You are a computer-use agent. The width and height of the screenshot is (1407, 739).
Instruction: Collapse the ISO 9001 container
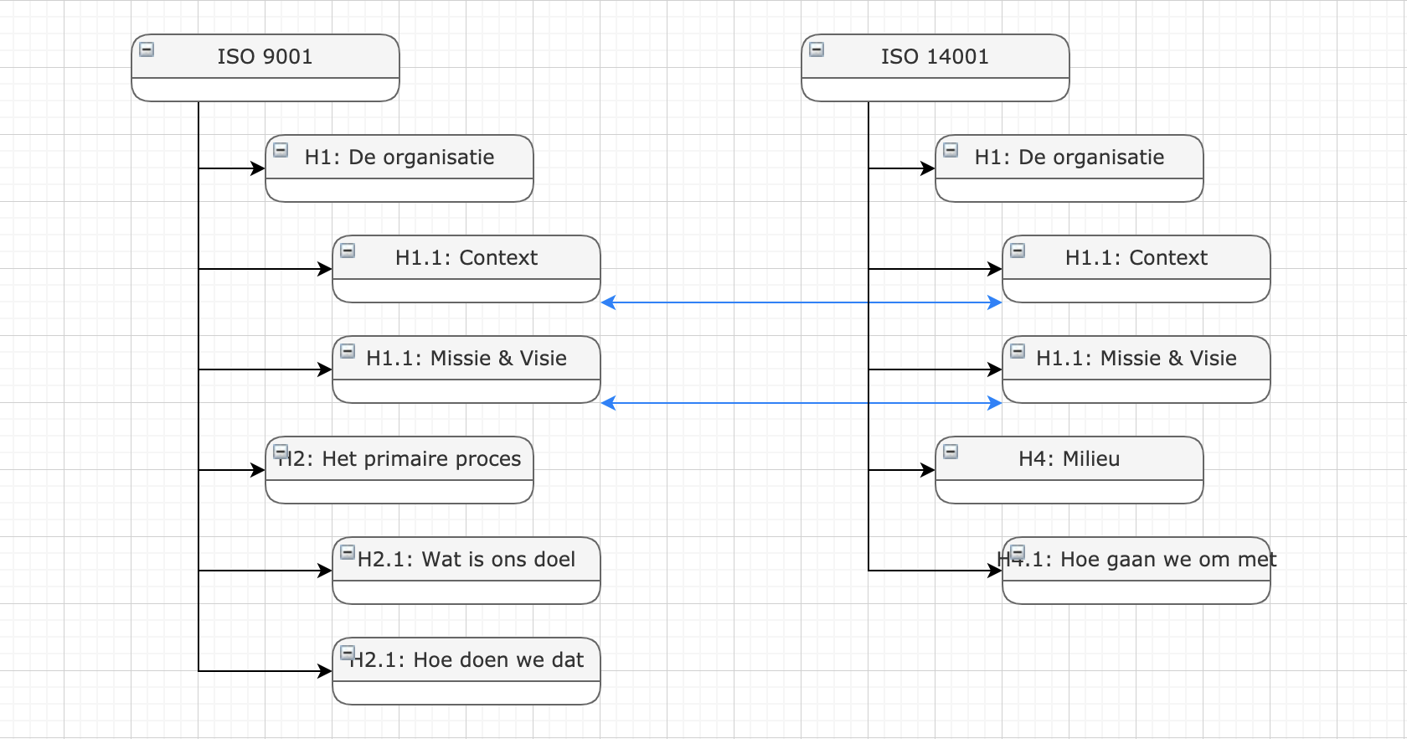click(147, 49)
